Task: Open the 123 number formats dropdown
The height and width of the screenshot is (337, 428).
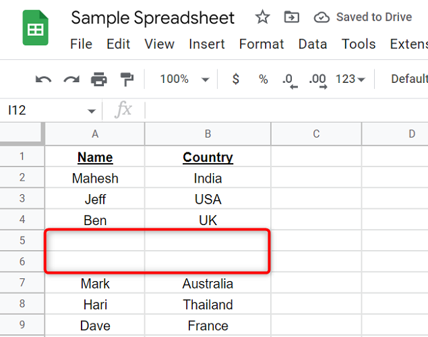Action: (x=350, y=79)
